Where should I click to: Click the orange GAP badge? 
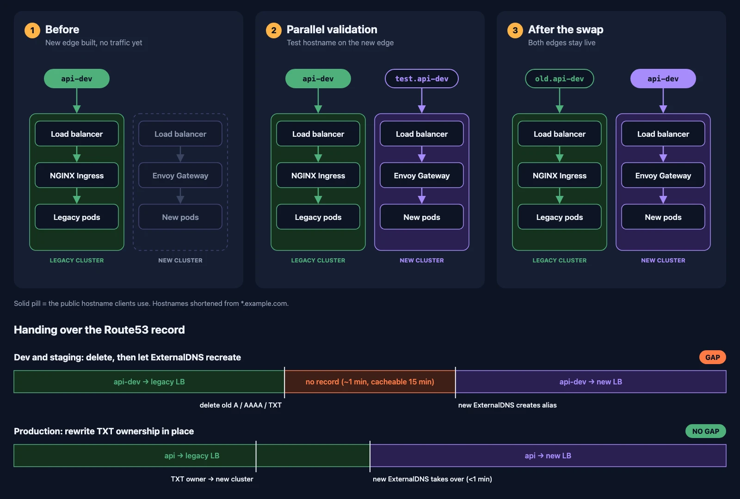coord(713,357)
